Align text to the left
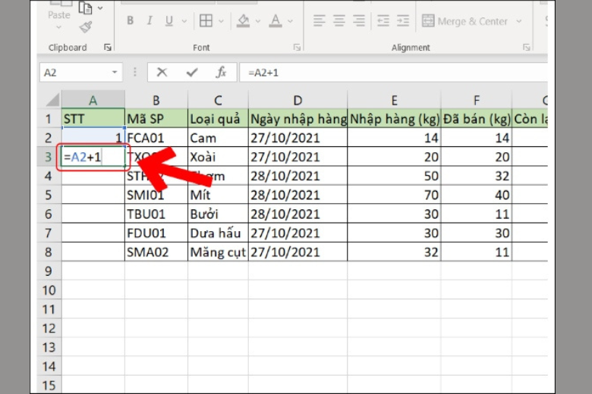The height and width of the screenshot is (394, 592). [x=320, y=21]
